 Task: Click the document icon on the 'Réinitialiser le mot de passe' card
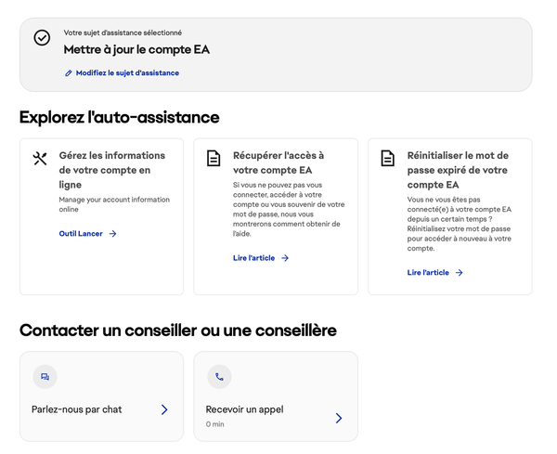[x=387, y=159]
